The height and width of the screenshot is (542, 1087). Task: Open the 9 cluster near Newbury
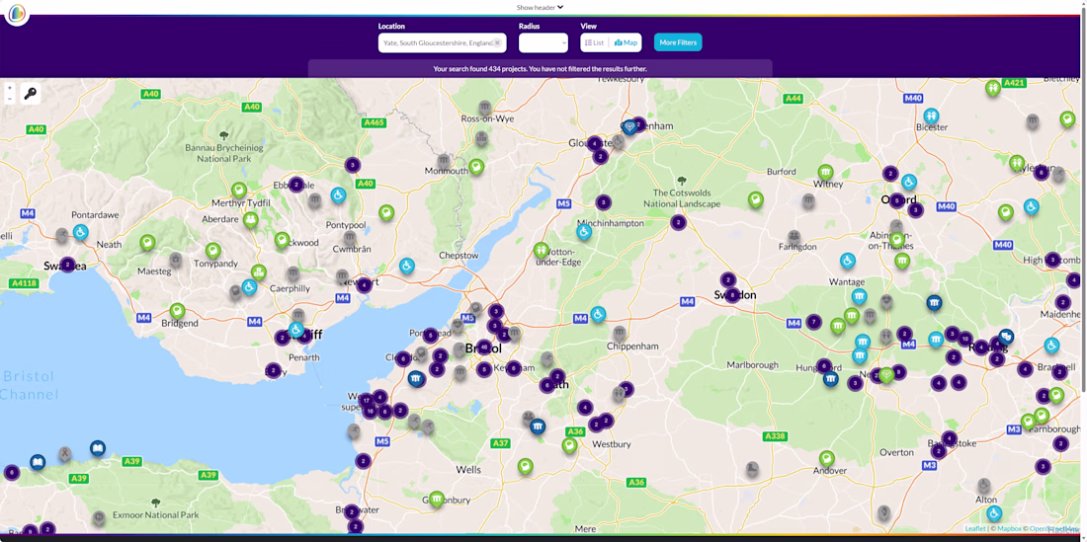pos(899,372)
